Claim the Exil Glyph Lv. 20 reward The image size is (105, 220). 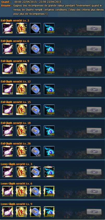[x=94, y=151]
